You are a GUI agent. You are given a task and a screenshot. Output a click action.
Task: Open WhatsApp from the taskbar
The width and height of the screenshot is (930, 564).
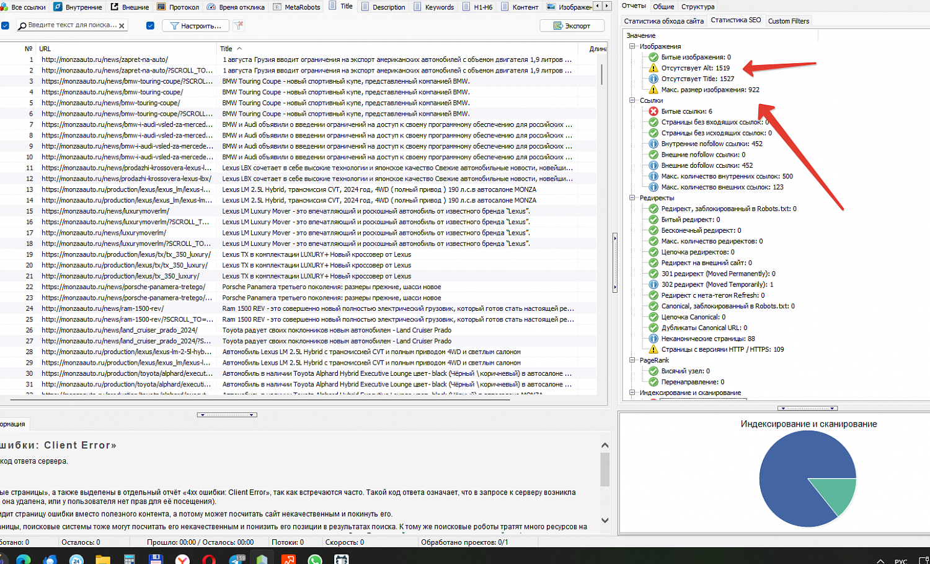coord(315,559)
